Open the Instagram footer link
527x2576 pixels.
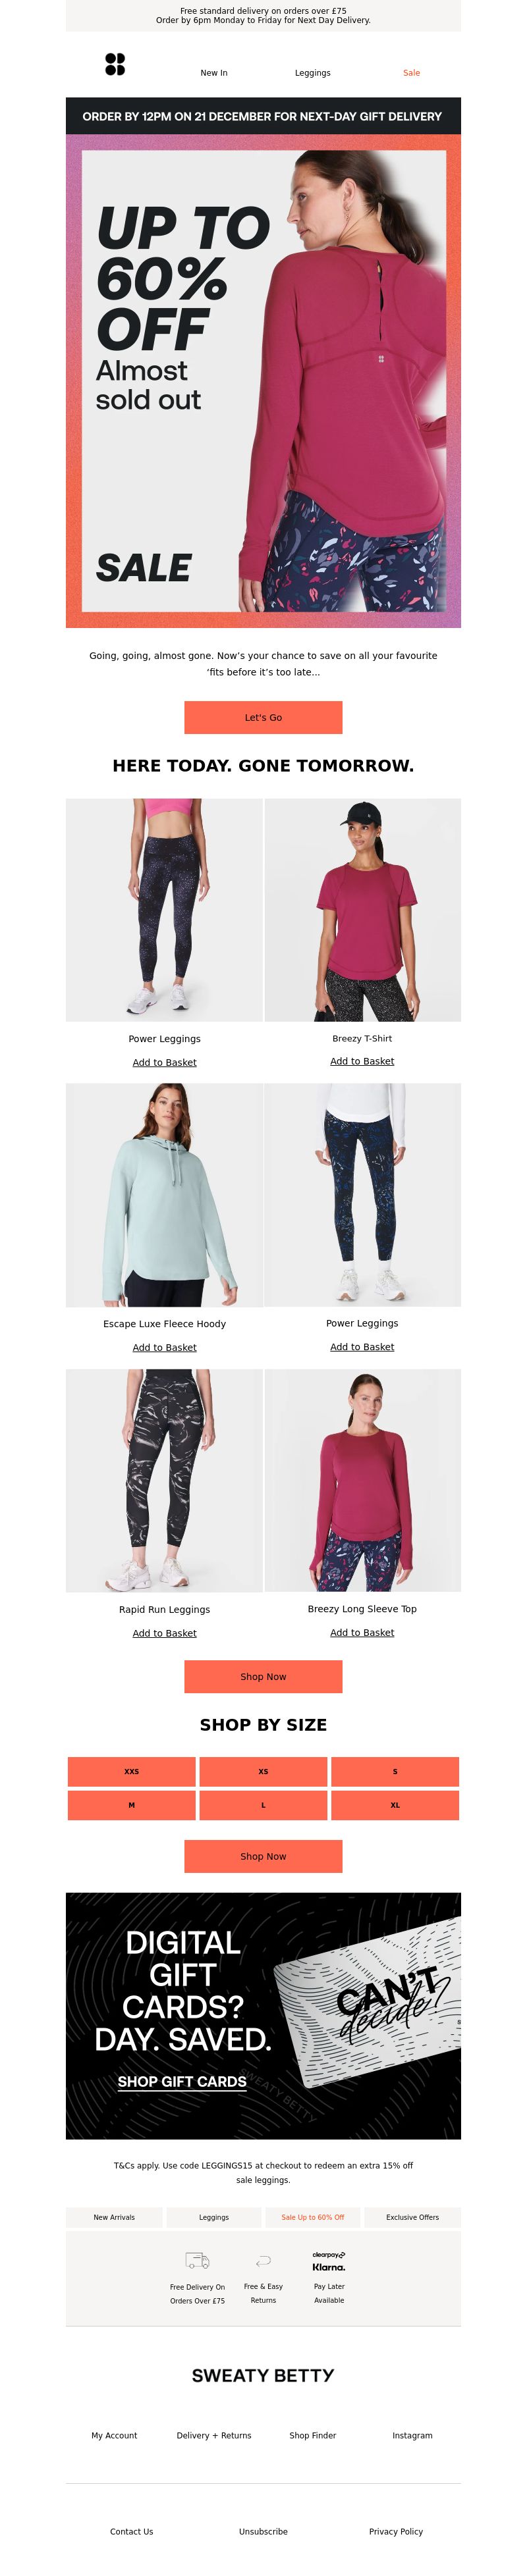(412, 2435)
